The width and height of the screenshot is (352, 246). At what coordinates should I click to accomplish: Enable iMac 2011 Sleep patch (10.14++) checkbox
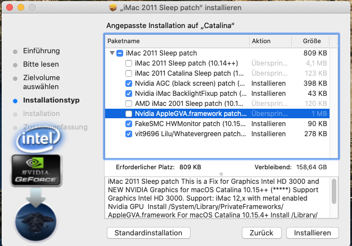(x=129, y=63)
